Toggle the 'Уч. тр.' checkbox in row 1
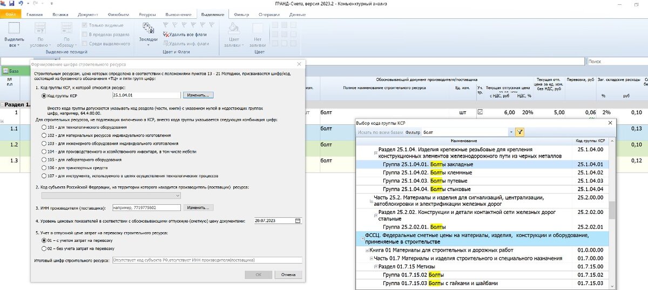This screenshot has height=290, width=648. pyautogui.click(x=480, y=112)
